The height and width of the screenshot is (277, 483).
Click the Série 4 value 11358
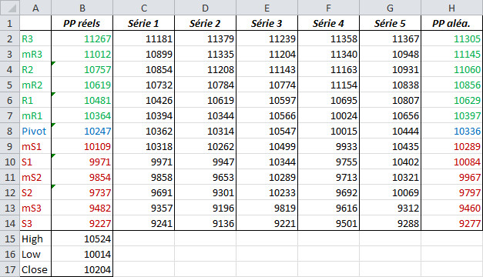tap(328, 38)
